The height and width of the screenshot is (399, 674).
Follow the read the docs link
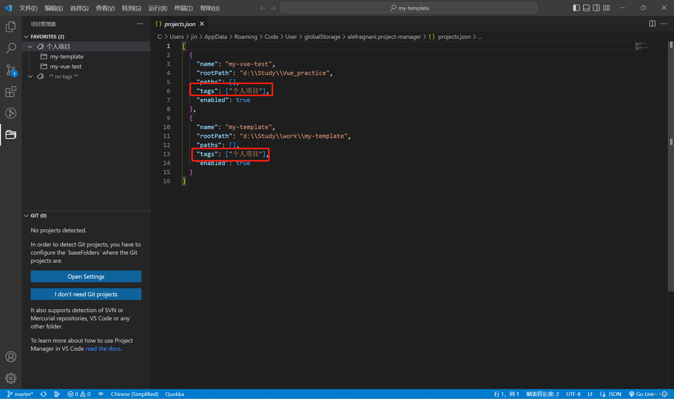(103, 349)
